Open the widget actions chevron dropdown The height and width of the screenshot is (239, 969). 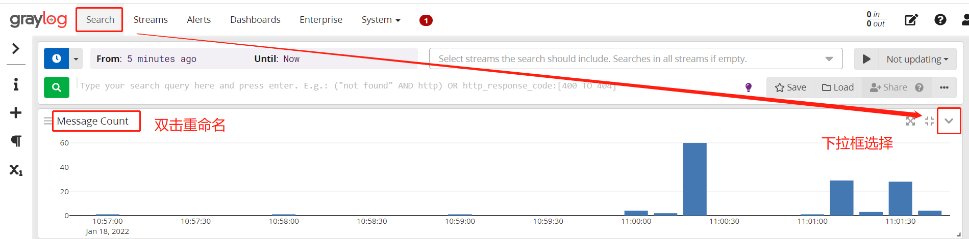tap(949, 121)
